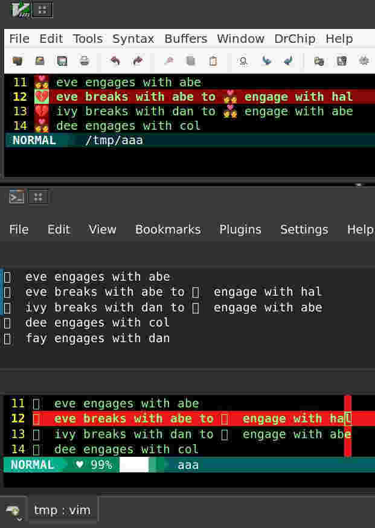This screenshot has width=375, height=528.
Task: Click the terminal prompt icon in terminal title bar
Action: (16, 197)
